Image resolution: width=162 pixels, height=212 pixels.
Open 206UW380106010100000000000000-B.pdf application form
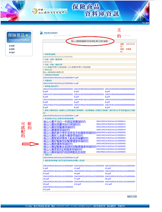[89, 90]
